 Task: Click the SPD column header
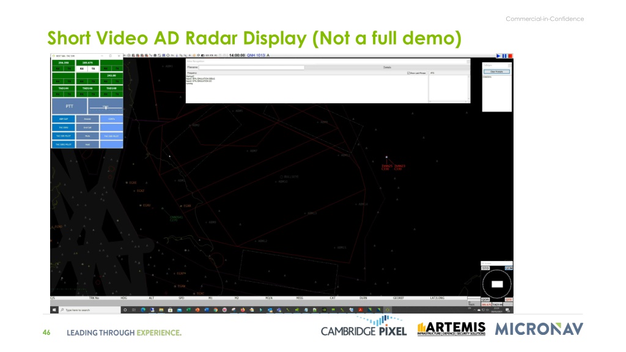(181, 298)
